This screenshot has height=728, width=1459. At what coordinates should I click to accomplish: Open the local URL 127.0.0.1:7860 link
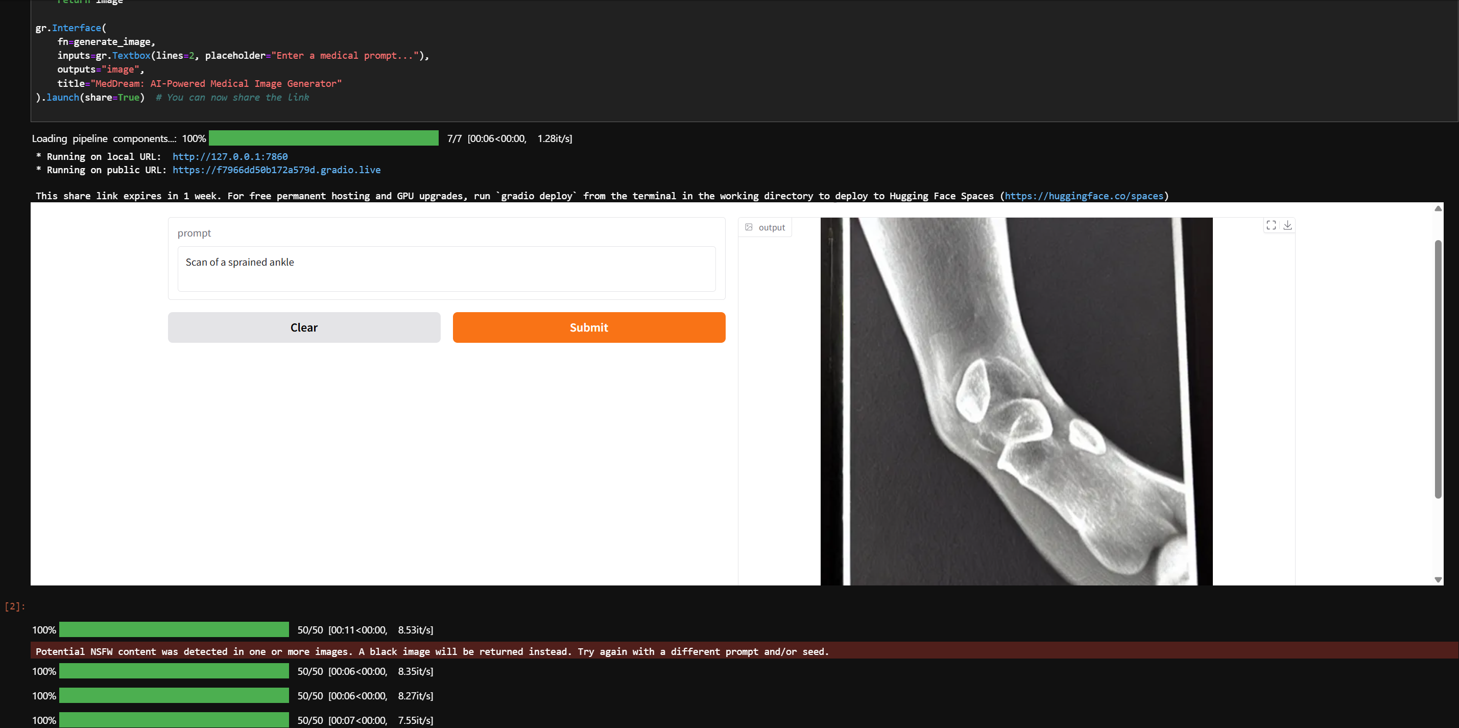[230, 156]
